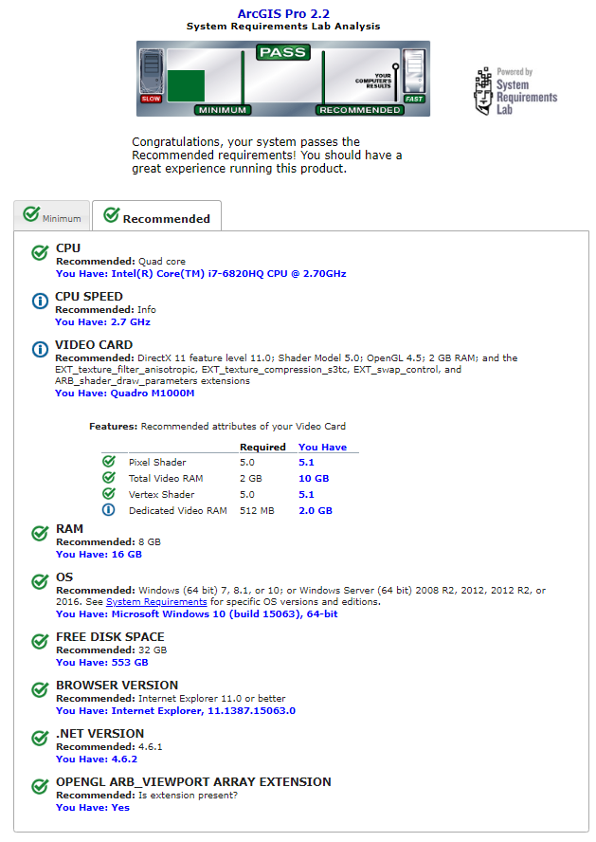Click the check icon on the Minimum tab

point(31,213)
